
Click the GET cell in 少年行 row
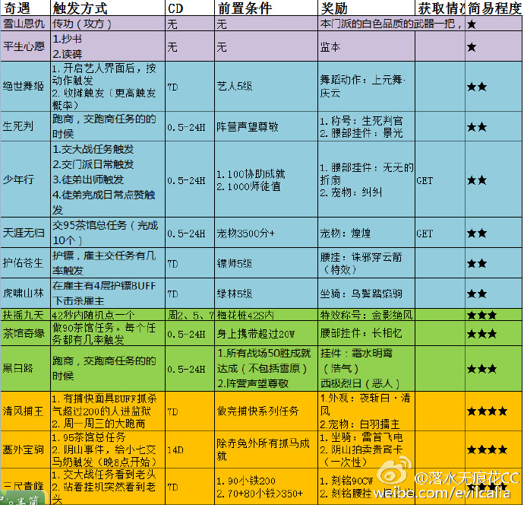pyautogui.click(x=425, y=180)
